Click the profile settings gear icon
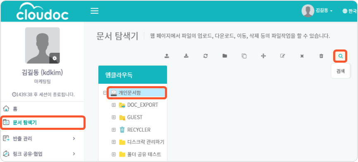Image resolution: width=358 pixels, height=162 pixels. [55, 58]
